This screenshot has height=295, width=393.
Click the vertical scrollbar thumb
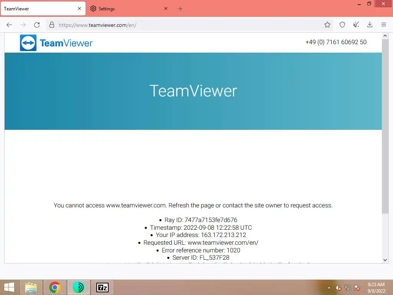pyautogui.click(x=385, y=126)
